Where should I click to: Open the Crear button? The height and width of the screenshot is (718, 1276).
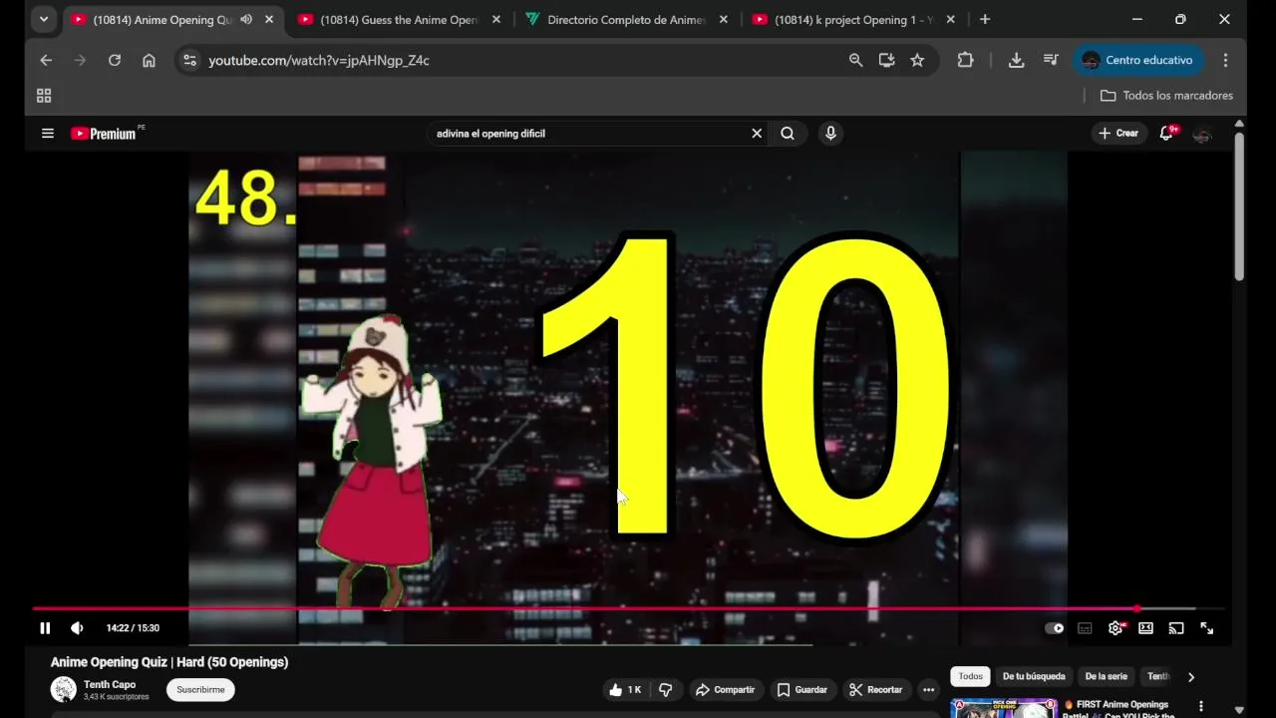pyautogui.click(x=1118, y=134)
